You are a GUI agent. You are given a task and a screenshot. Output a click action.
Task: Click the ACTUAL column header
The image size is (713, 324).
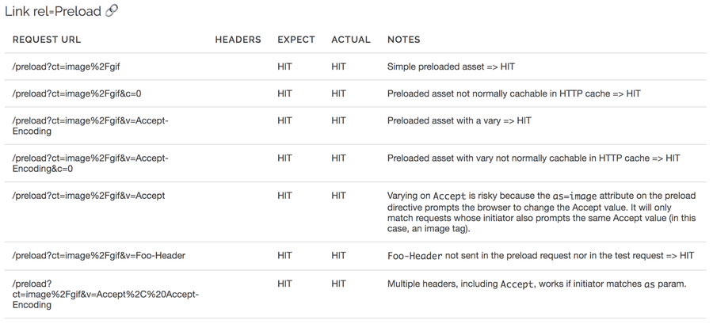[x=351, y=40]
